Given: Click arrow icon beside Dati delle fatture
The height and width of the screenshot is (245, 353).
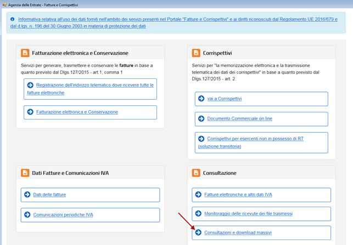Looking at the screenshot, I should pyautogui.click(x=27, y=195).
